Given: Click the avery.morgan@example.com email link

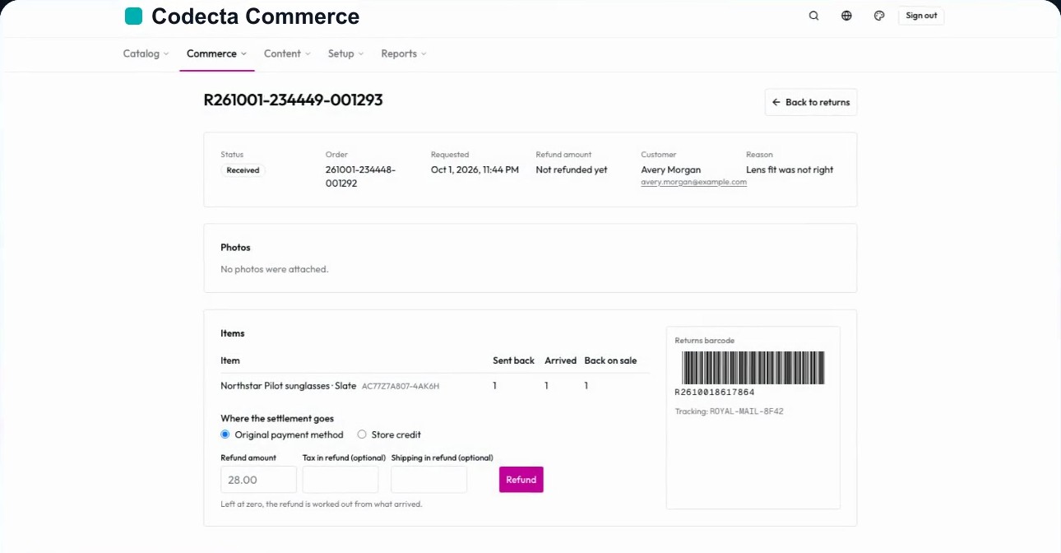Looking at the screenshot, I should [693, 182].
